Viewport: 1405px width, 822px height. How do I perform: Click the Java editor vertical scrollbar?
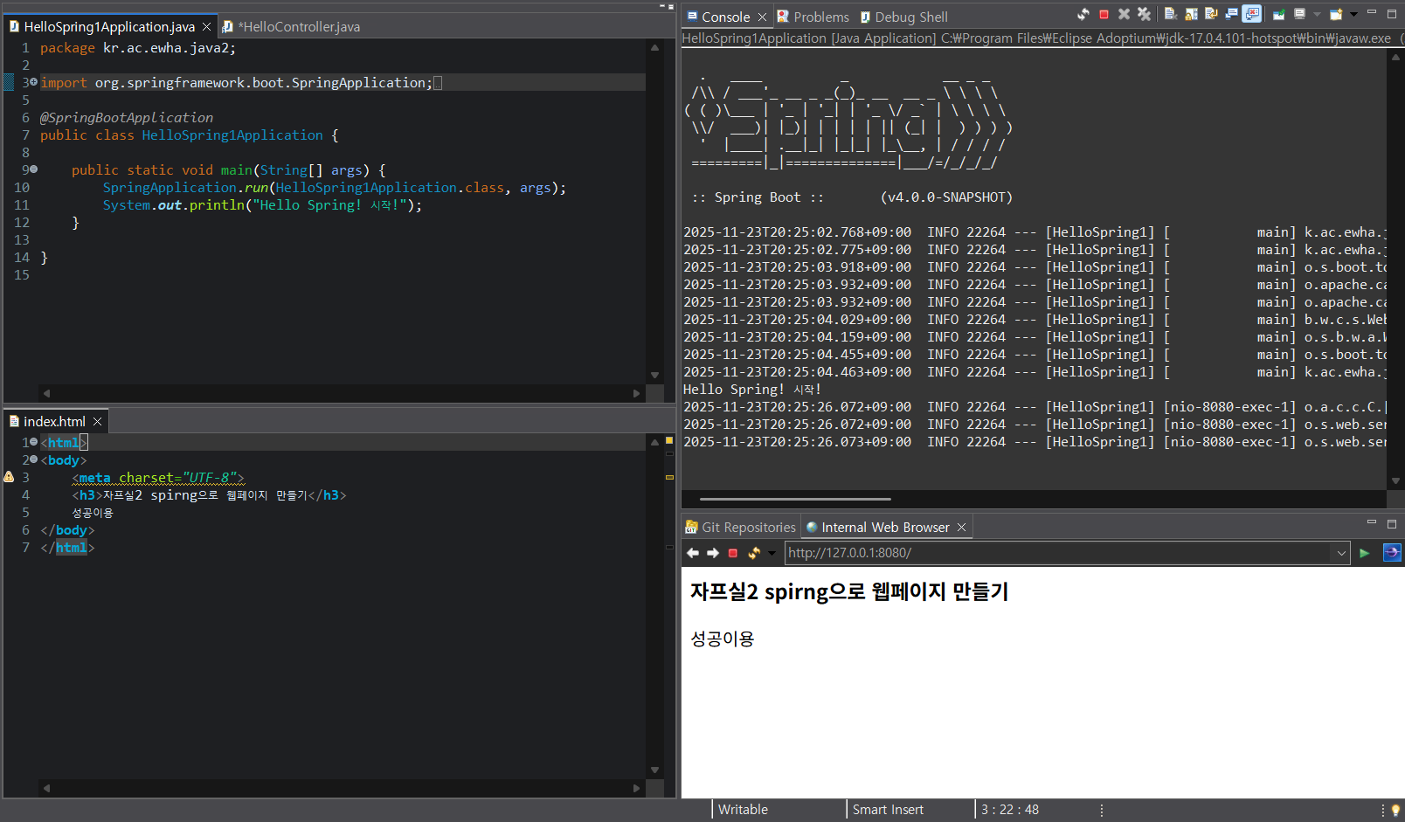point(654,211)
